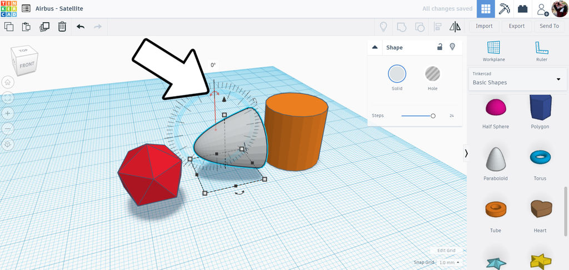Click the Fit all in view icon
Viewport: 569px width, 270px height.
(8, 98)
